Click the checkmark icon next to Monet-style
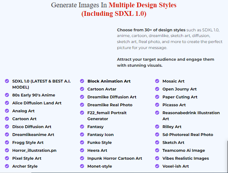Screen dimensions: 228x173 [82, 166]
